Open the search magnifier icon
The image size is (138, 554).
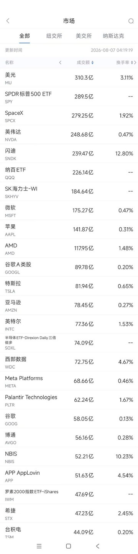point(131,21)
